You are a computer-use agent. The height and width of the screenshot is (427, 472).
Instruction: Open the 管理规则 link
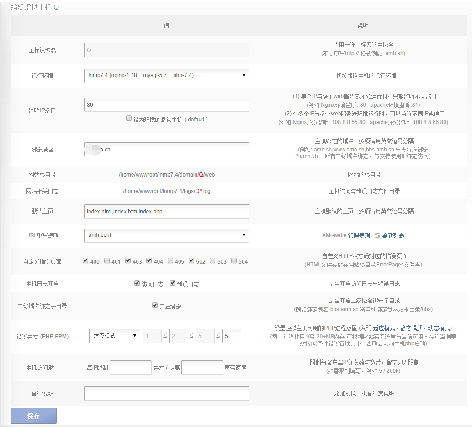pos(359,235)
